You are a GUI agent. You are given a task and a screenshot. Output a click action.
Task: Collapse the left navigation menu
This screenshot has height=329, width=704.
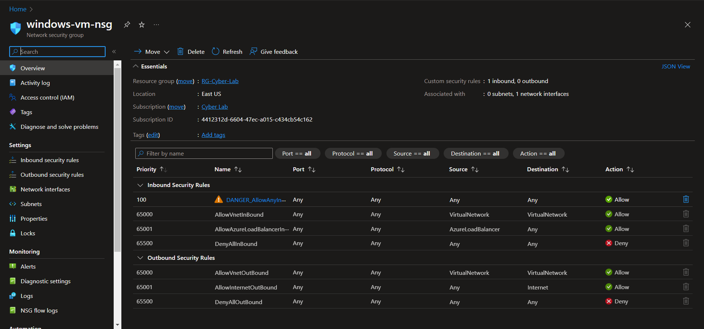(114, 52)
